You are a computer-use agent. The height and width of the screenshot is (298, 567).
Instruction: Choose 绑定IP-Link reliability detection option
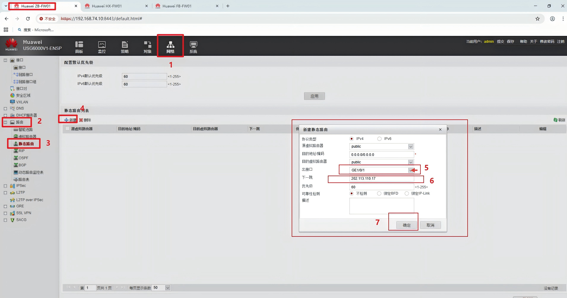[x=407, y=193]
